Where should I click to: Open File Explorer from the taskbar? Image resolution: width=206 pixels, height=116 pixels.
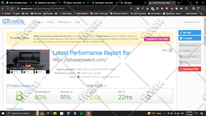coord(55,113)
